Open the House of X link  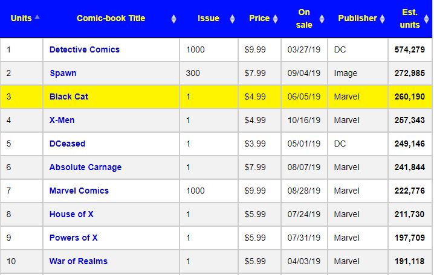71,214
